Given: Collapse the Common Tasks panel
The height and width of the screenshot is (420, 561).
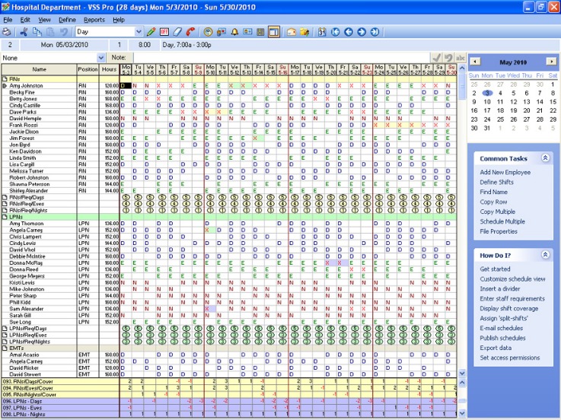Looking at the screenshot, I should (545, 158).
